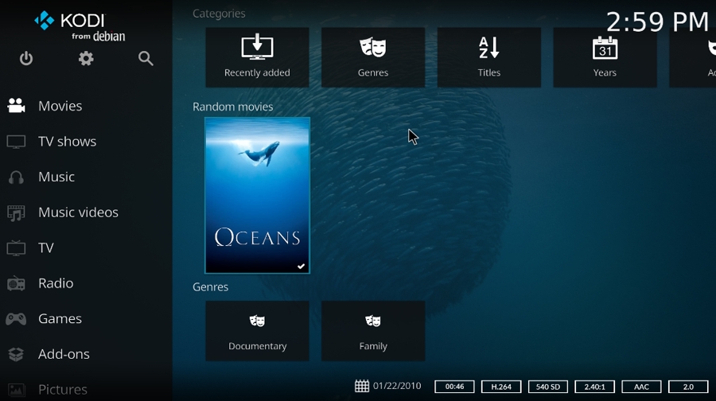The width and height of the screenshot is (716, 401).
Task: Select the Family genre tile
Action: pyautogui.click(x=373, y=330)
